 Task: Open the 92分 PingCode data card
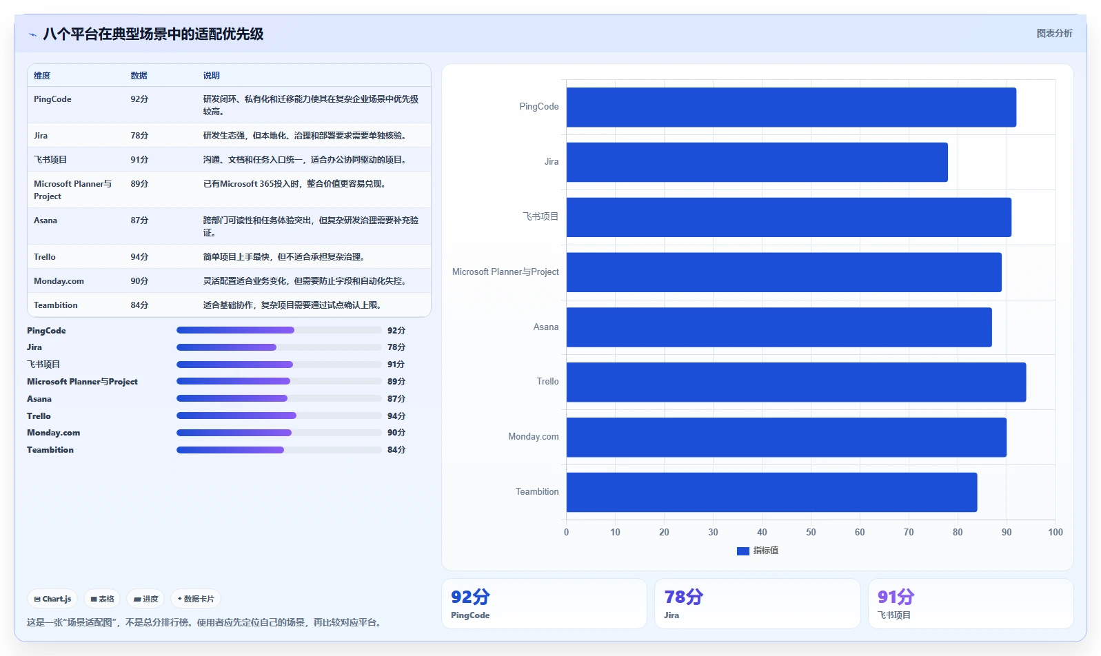544,604
